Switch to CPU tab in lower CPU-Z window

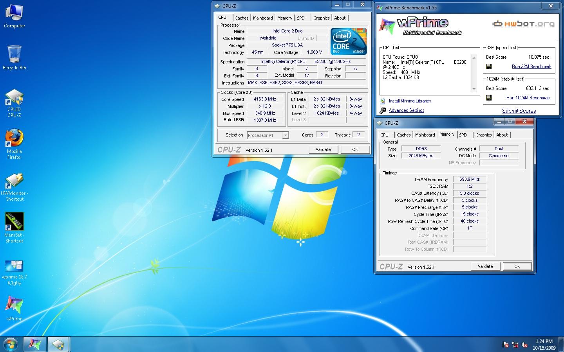click(385, 135)
